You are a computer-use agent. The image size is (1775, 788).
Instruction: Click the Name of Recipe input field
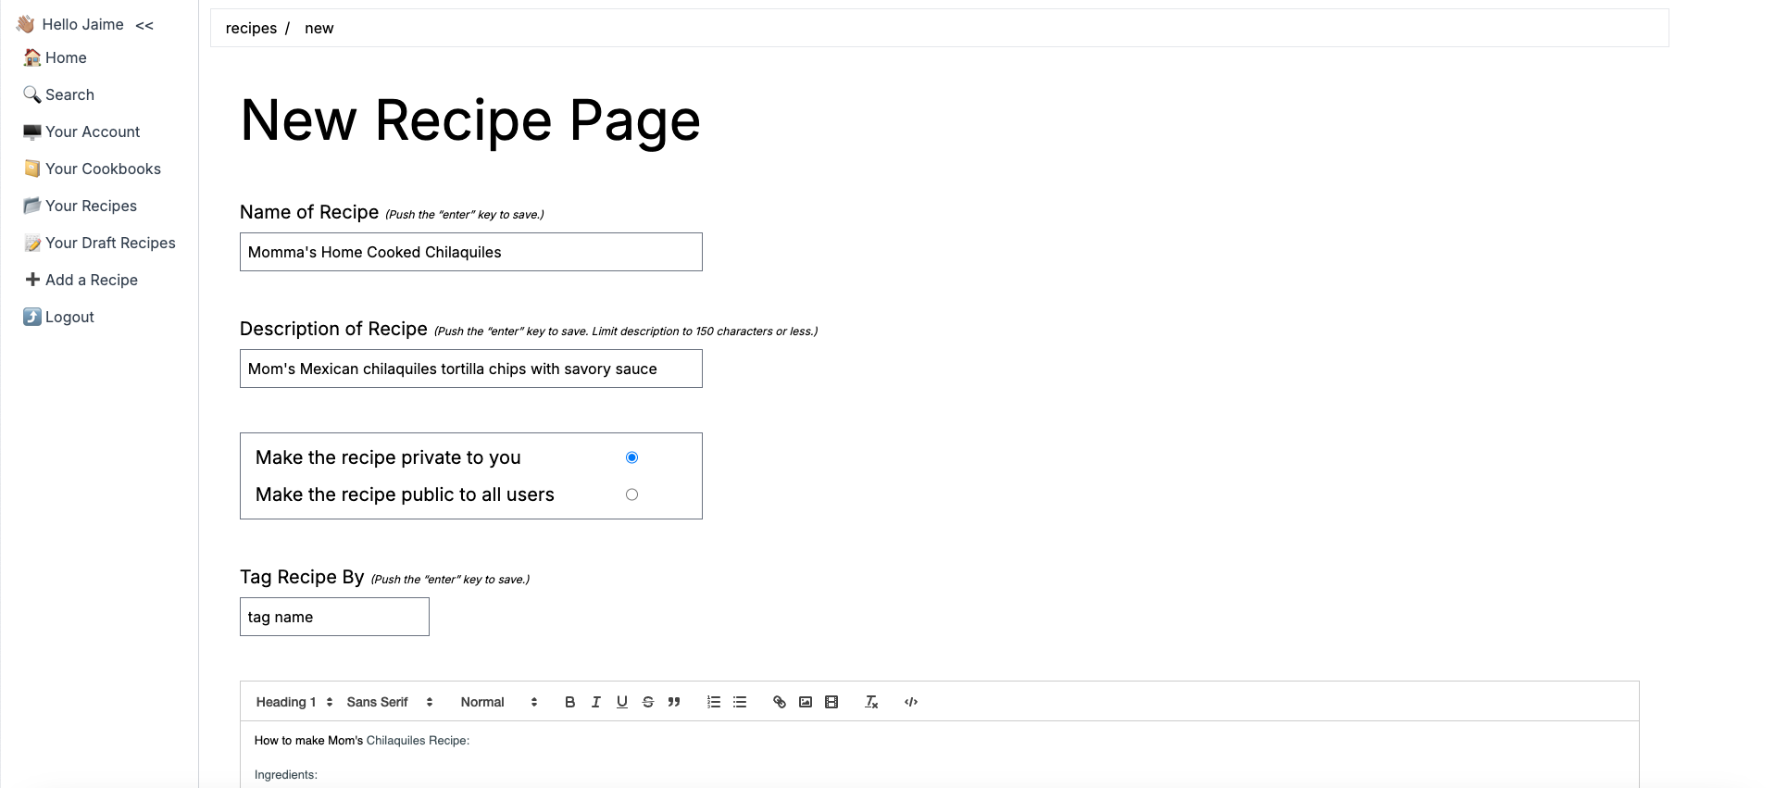pos(471,252)
